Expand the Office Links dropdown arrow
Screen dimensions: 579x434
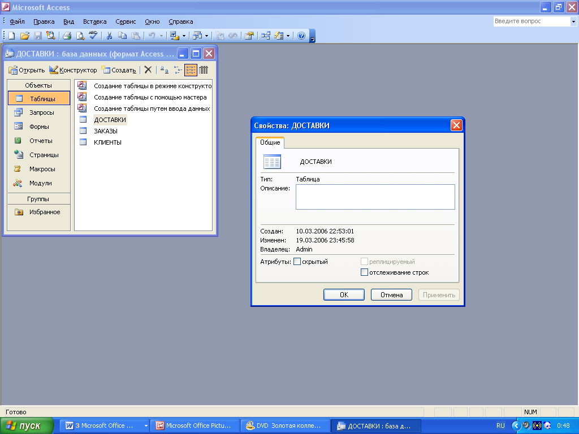coord(184,36)
